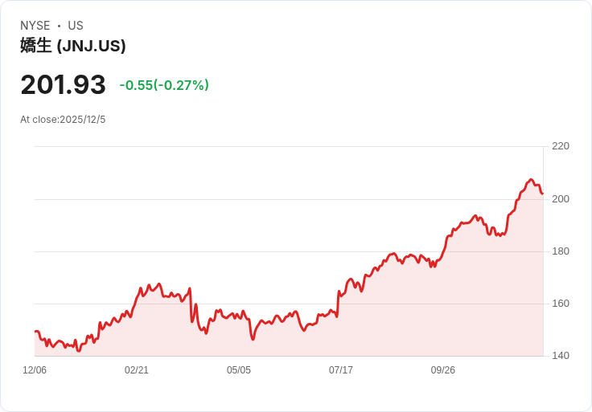Click the 200 y-axis price label
Screen dimensions: 592x412
(561, 199)
